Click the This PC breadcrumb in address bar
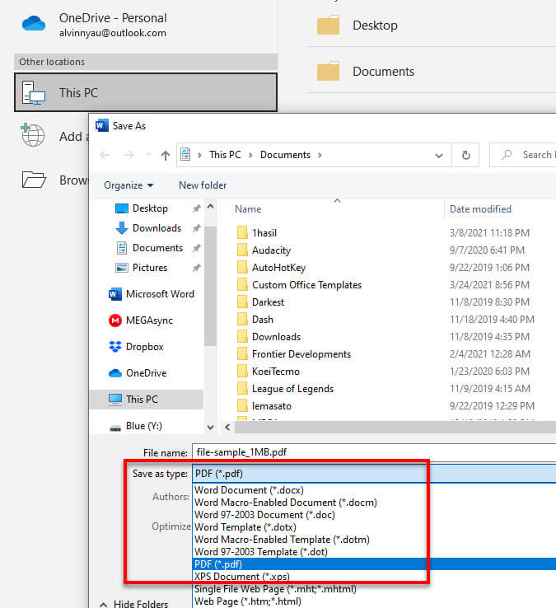Screen dimensions: 556x608 point(225,155)
